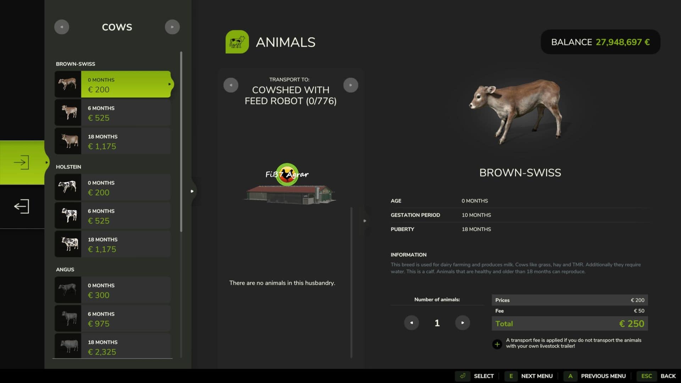This screenshot has width=681, height=383.
Task: Click the green Animals cow icon
Action: click(237, 42)
